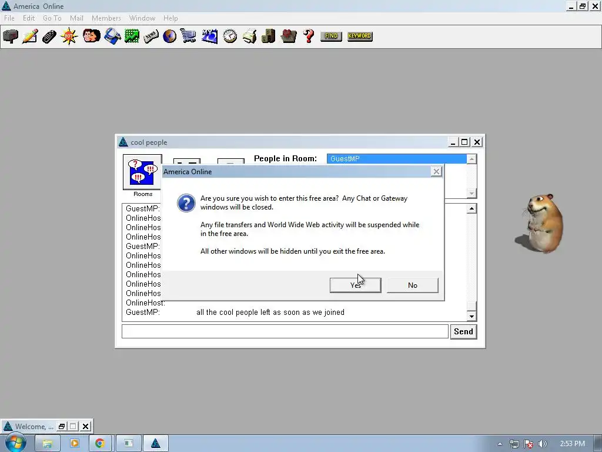Choose No in the America Online dialog

point(412,285)
